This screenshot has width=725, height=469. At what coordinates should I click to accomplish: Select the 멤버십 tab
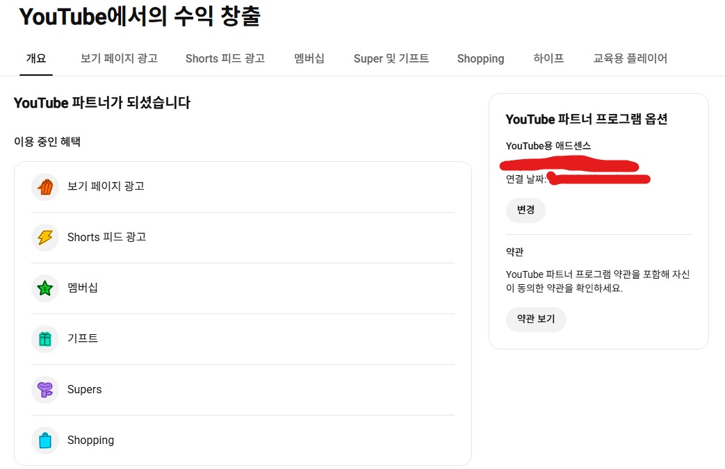(x=309, y=58)
